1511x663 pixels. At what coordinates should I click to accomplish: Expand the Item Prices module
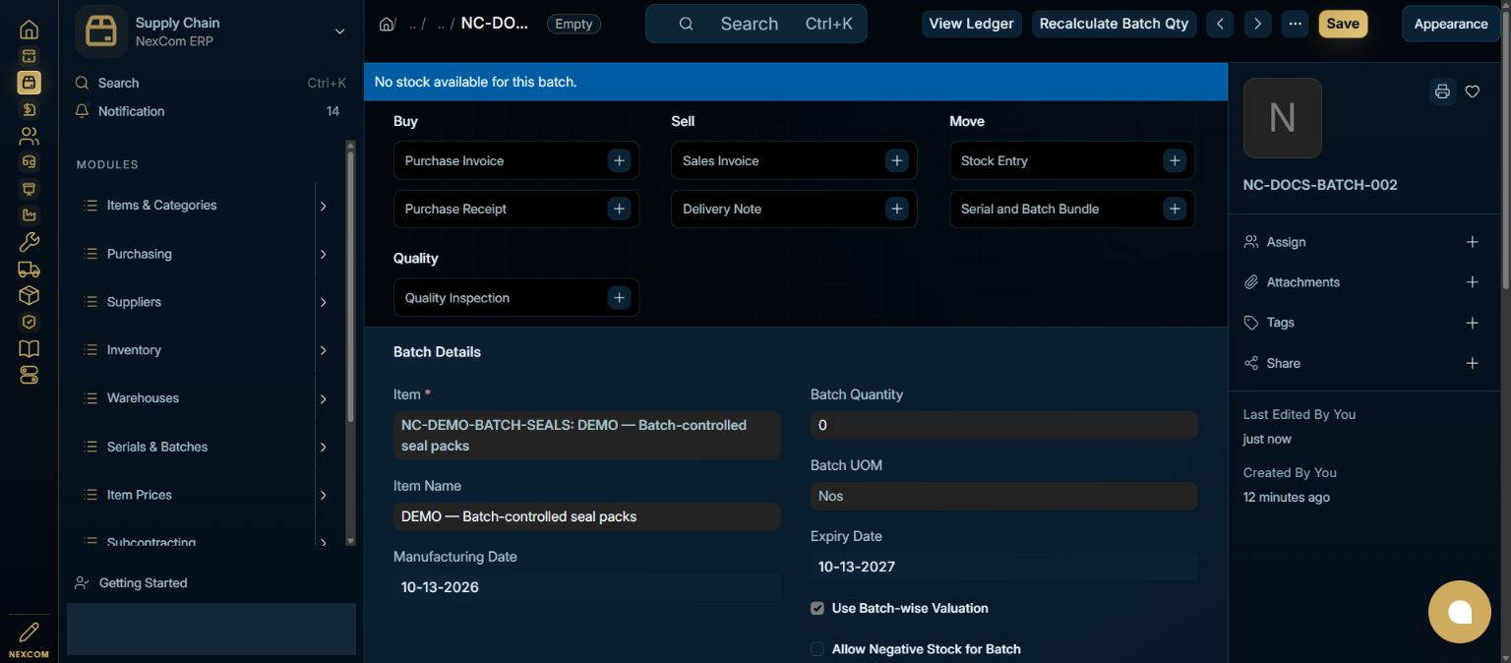pyautogui.click(x=323, y=495)
